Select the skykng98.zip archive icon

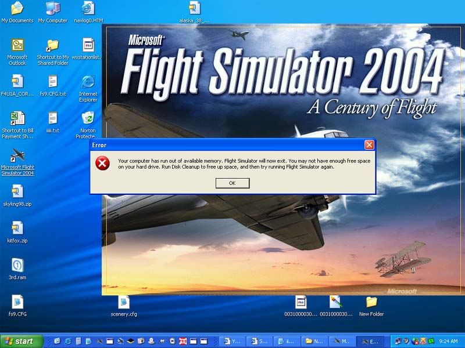(x=17, y=192)
